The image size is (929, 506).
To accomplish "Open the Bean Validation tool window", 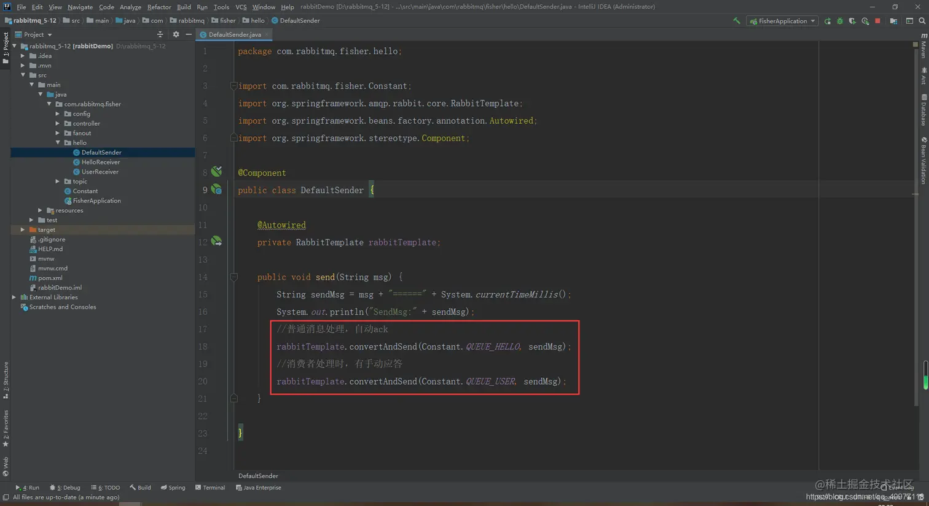I will point(923,159).
